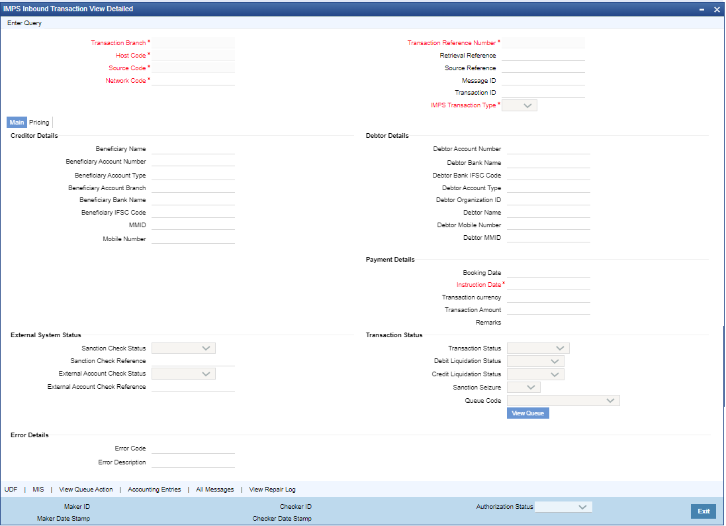Click the Sanction Check Reference field
The image size is (726, 526).
pyautogui.click(x=193, y=360)
